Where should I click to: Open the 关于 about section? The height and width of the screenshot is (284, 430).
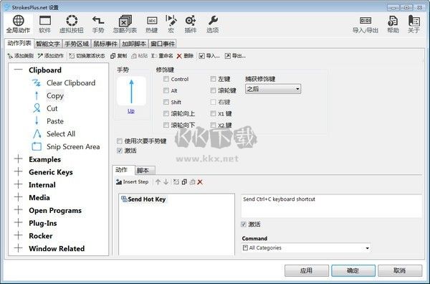[x=414, y=24]
